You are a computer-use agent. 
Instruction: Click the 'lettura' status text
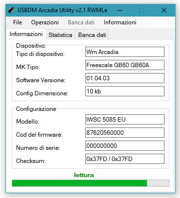pyautogui.click(x=84, y=175)
